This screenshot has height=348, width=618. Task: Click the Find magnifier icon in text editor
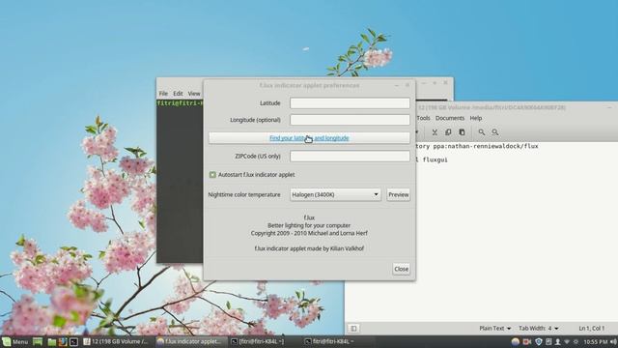[481, 132]
